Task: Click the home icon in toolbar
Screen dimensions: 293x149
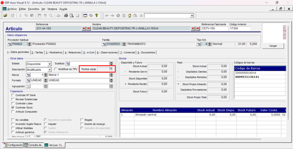Action: [130, 16]
